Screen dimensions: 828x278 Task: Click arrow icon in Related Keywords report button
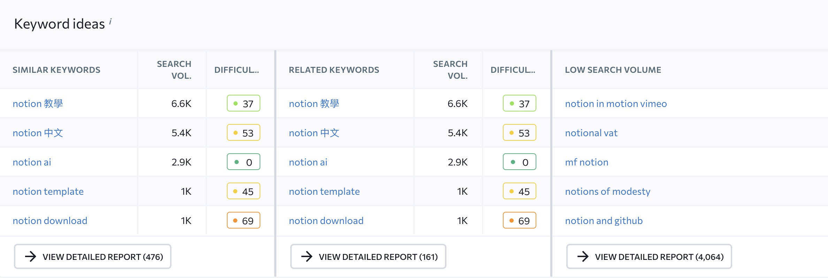pyautogui.click(x=307, y=257)
